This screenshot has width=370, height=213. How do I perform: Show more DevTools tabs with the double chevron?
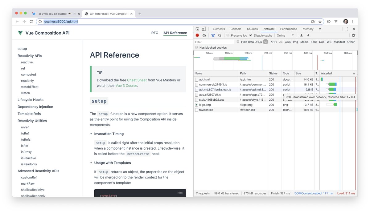(320, 29)
